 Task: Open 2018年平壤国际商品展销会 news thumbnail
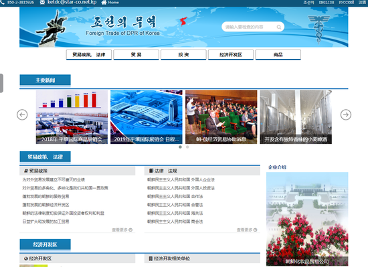point(72,117)
